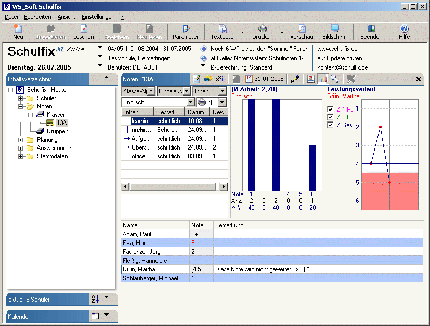Click the kontakt@schulfix.de email link
The width and height of the screenshot is (430, 326).
(343, 67)
